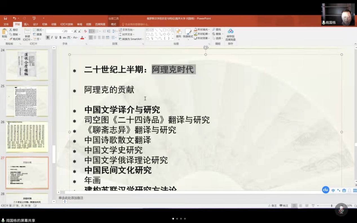Insert a New Slide (新建幻灯片)
Screen dimensions: 357x223
point(27,35)
